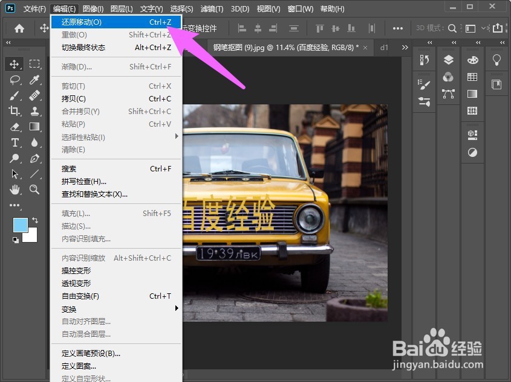
Task: Open the Learn lightbulb panel
Action: pos(496,60)
